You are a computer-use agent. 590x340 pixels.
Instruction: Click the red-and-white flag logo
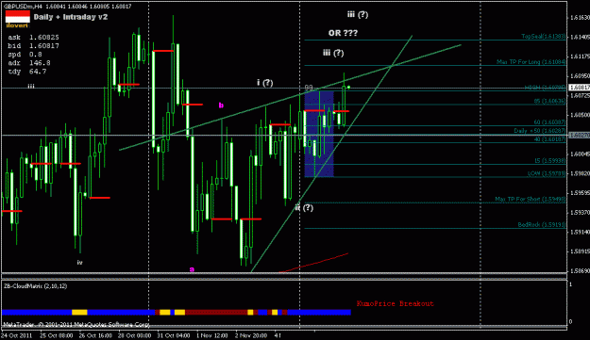[x=17, y=17]
